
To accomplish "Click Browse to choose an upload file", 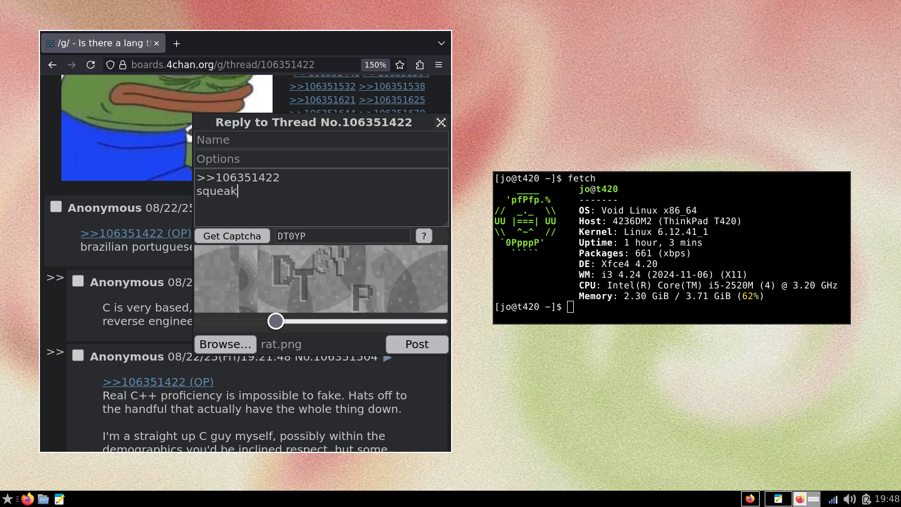I will click(225, 344).
